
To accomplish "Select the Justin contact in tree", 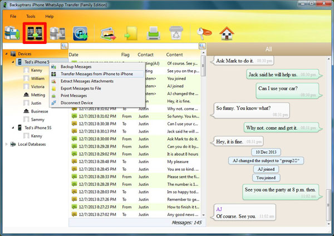I will (36, 103).
